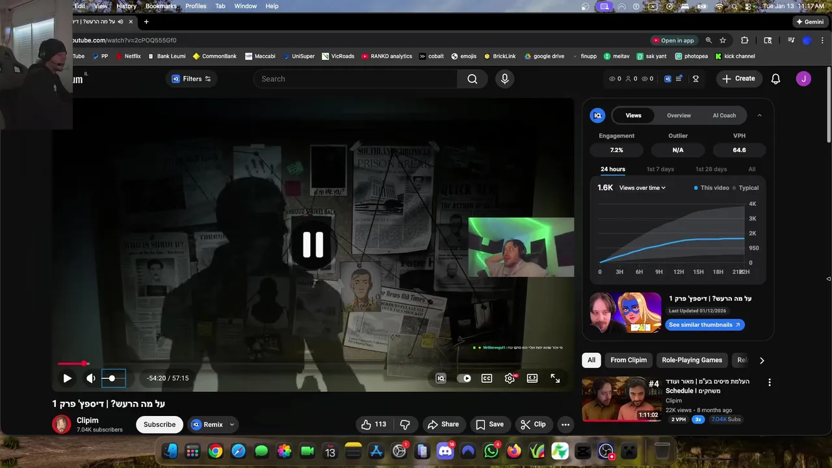Share the video
Viewport: 832px width, 468px height.
(x=443, y=424)
